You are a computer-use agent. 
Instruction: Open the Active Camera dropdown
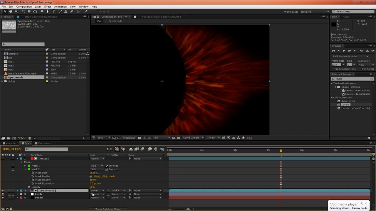tap(193, 138)
